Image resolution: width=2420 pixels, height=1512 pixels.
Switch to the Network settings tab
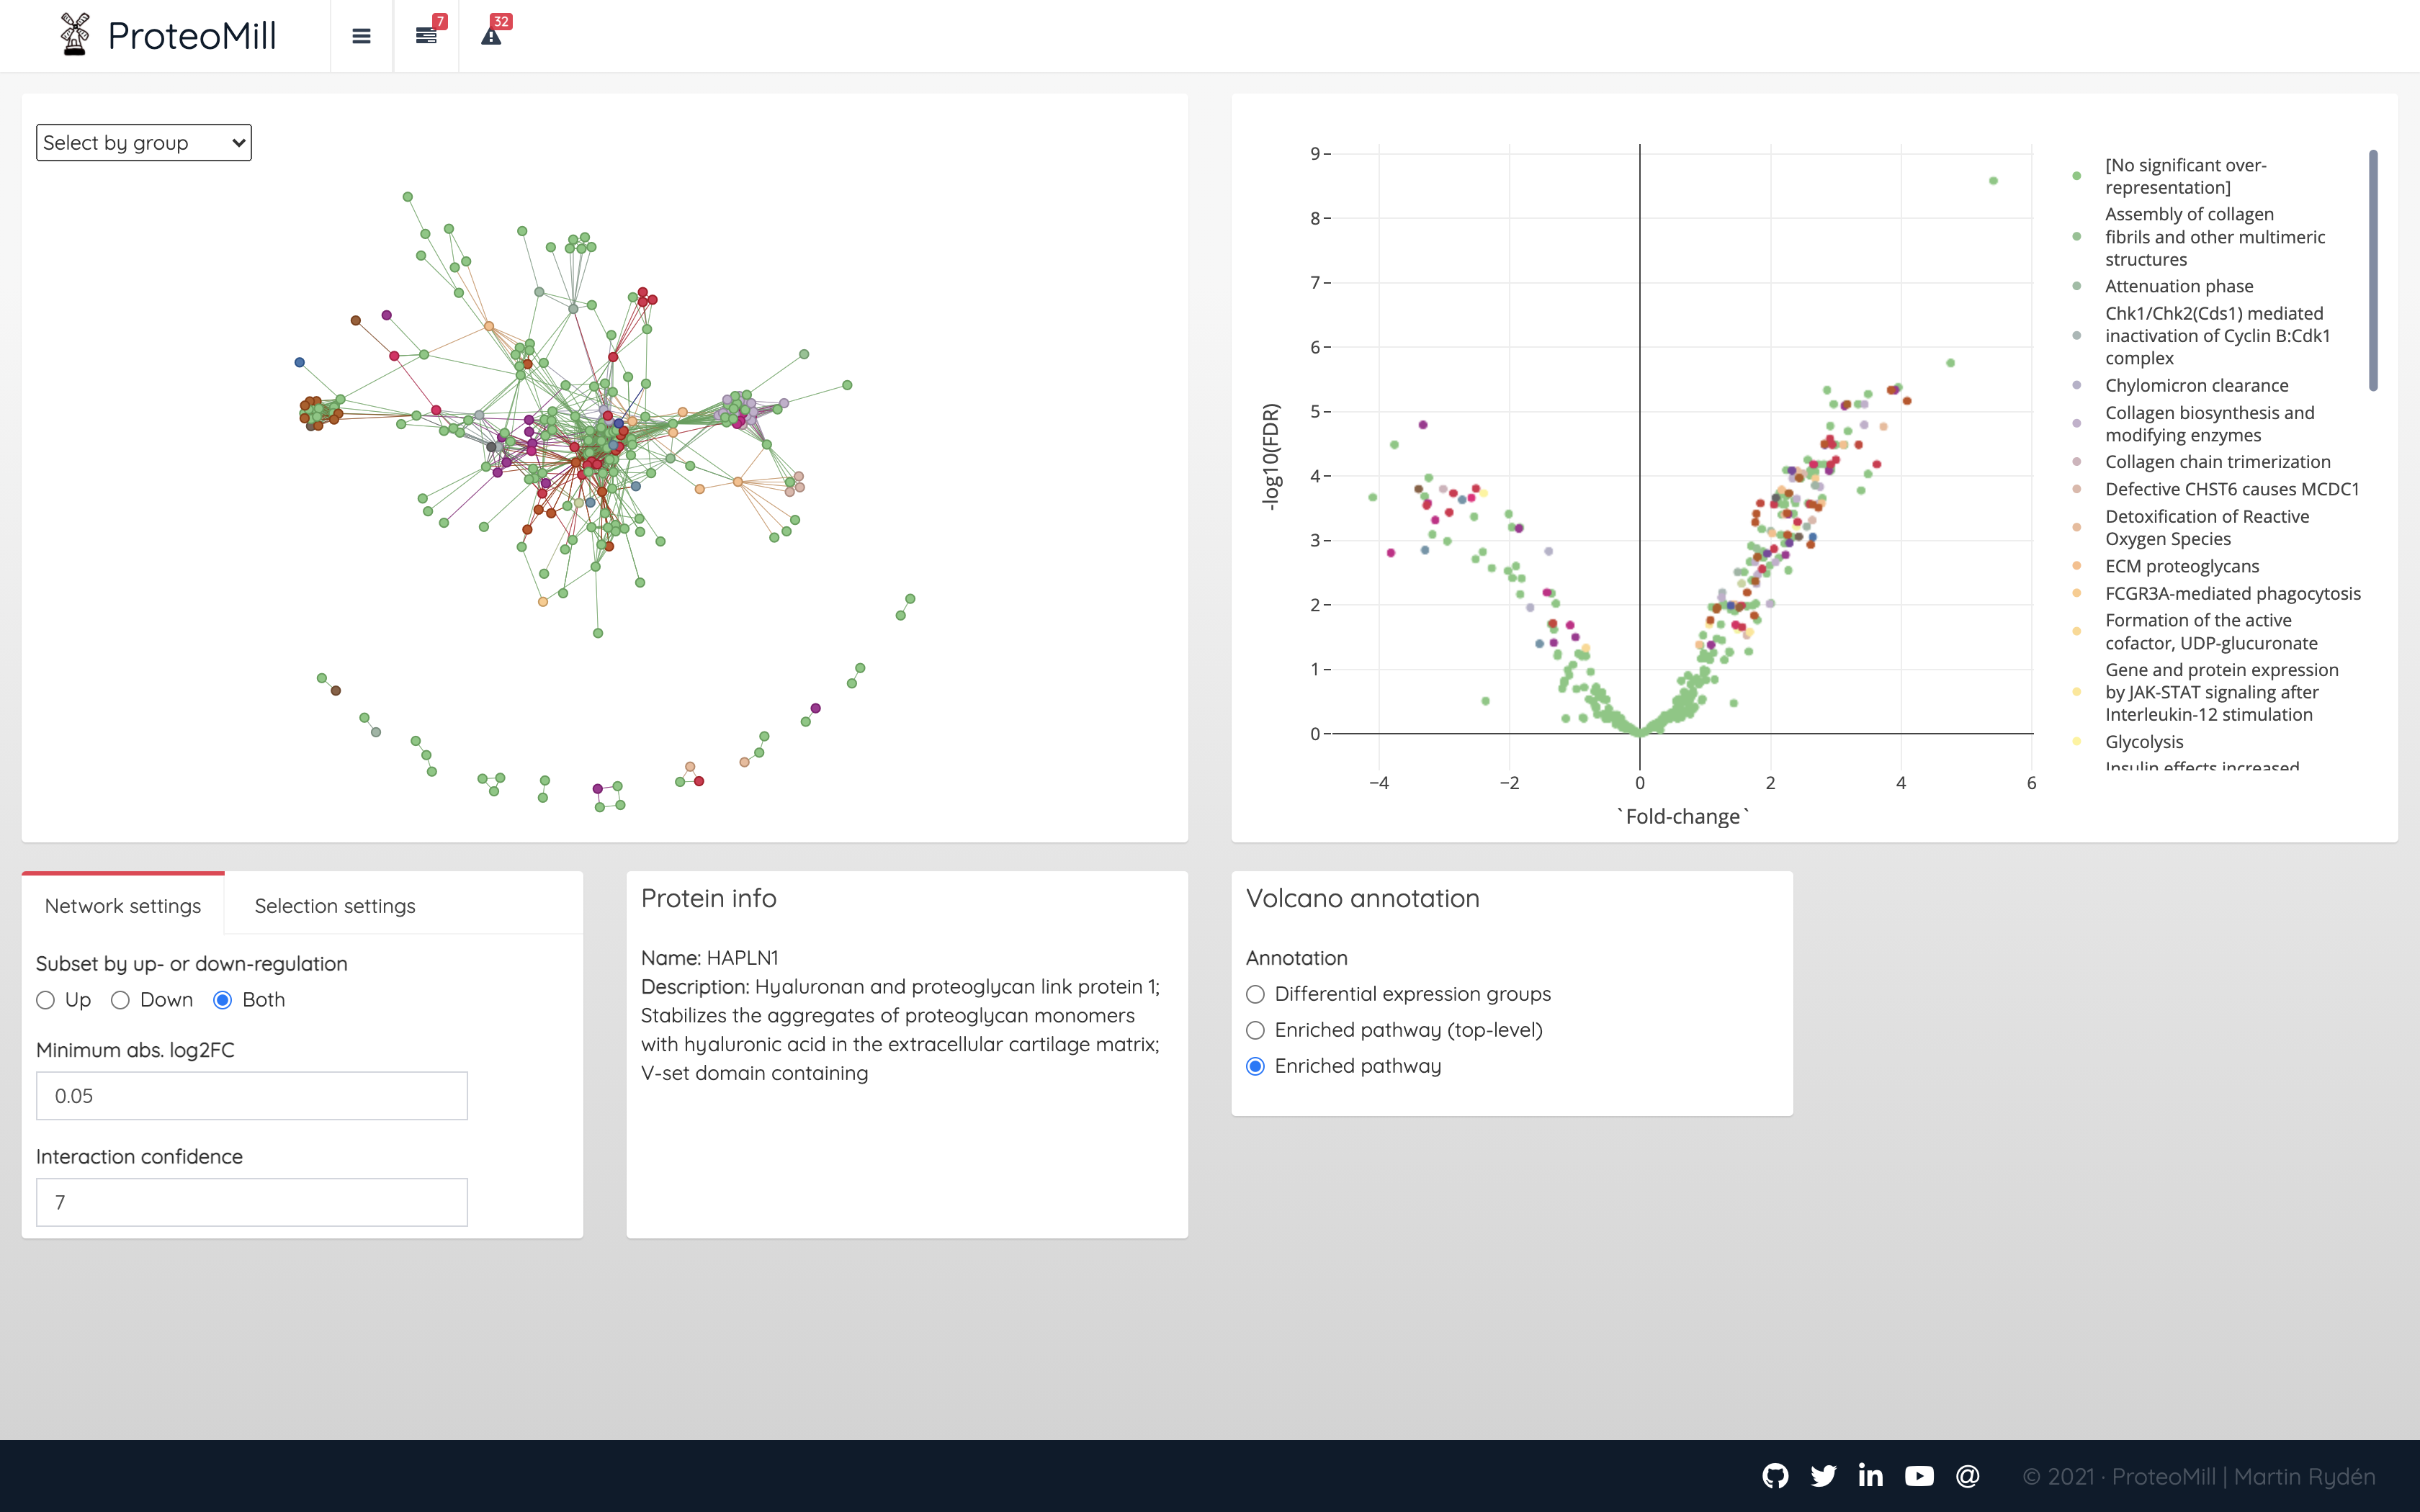123,906
